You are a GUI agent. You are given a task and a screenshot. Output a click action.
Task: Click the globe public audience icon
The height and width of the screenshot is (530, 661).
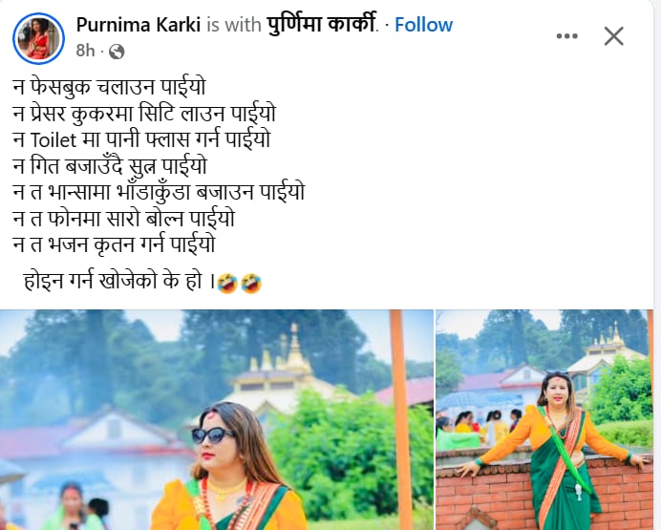point(117,52)
